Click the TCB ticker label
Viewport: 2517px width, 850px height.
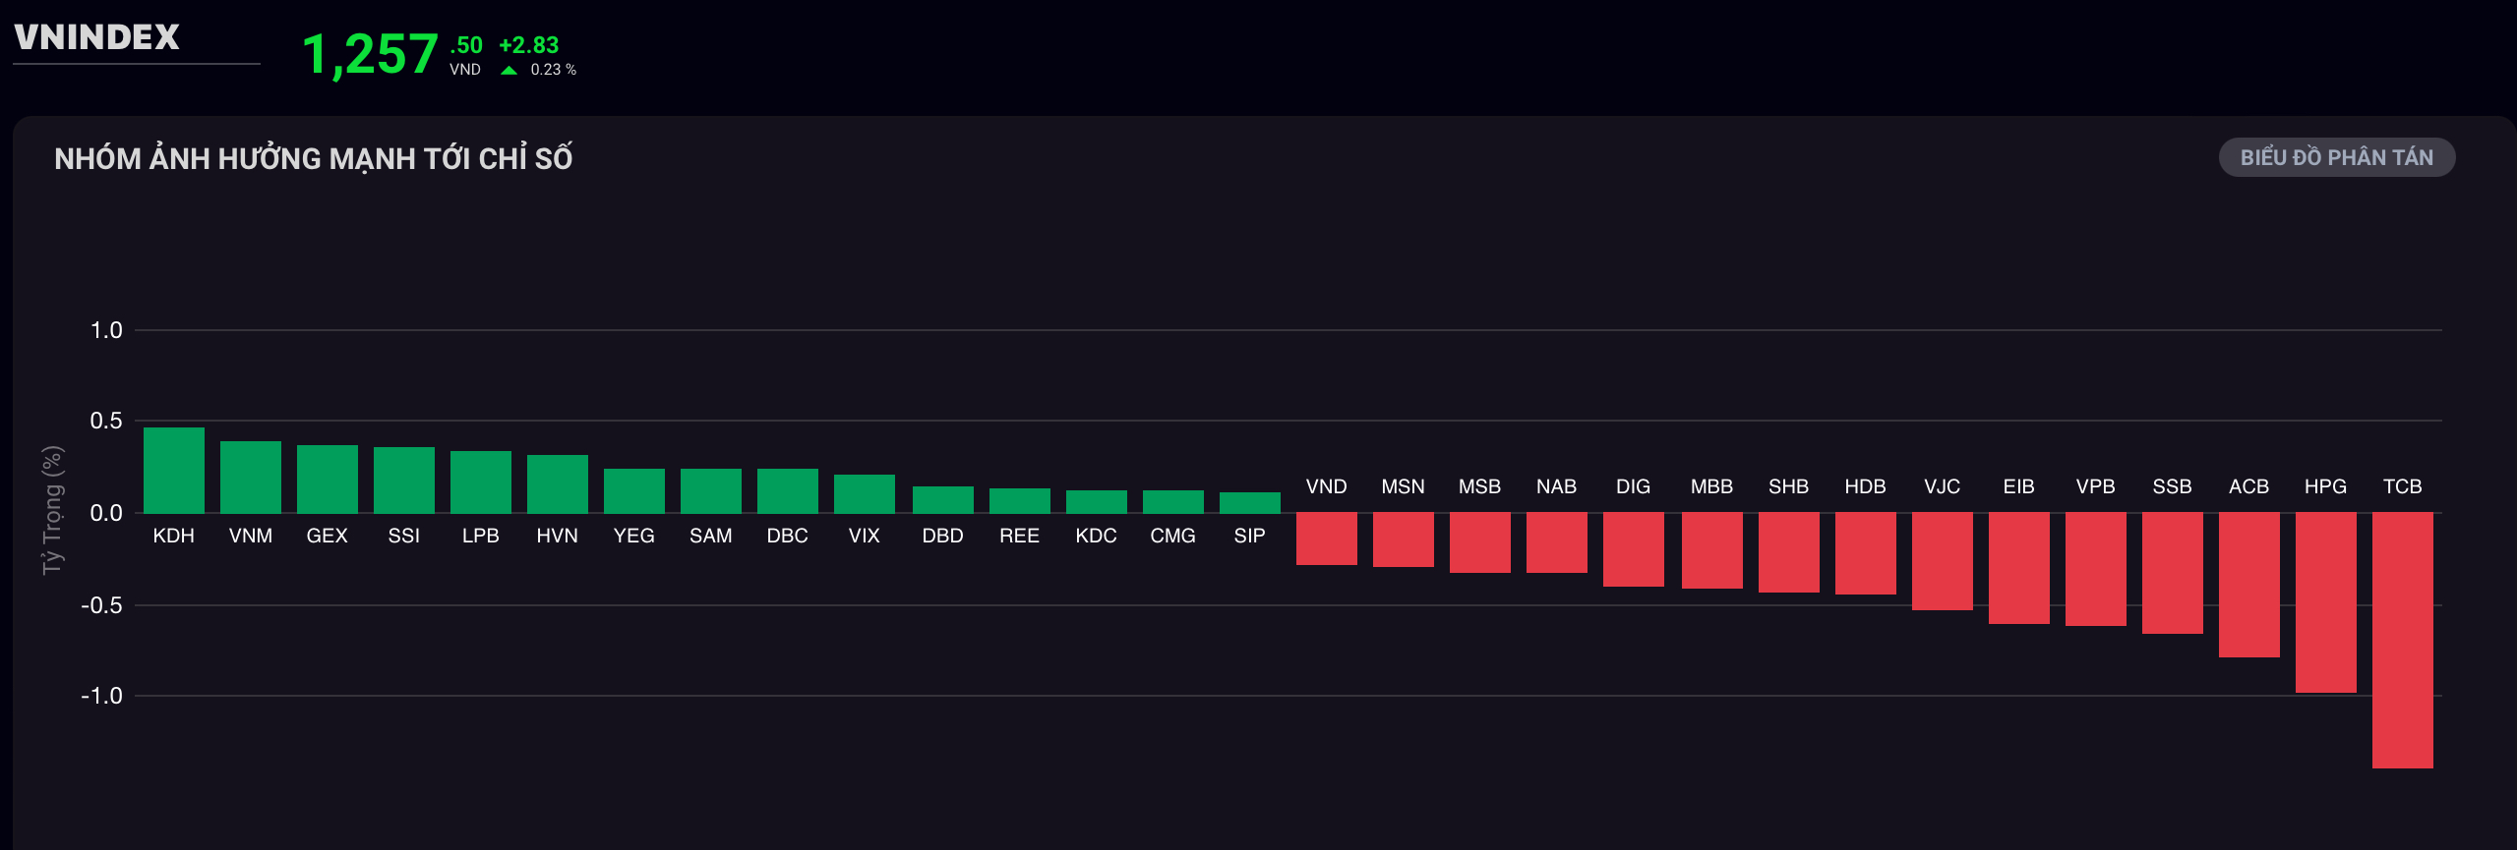pyautogui.click(x=2403, y=486)
